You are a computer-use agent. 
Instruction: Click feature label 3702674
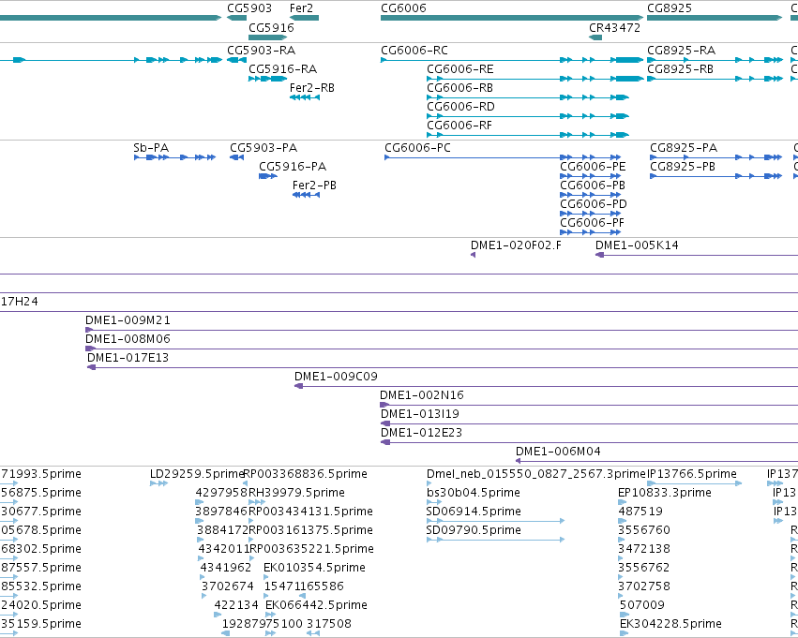click(228, 586)
